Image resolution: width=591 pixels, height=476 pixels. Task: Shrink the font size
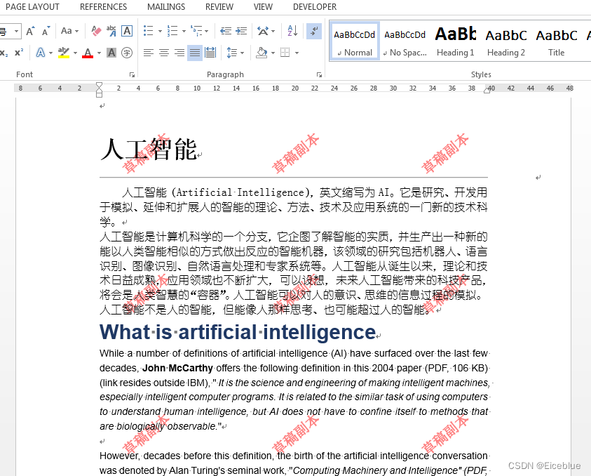click(x=46, y=31)
